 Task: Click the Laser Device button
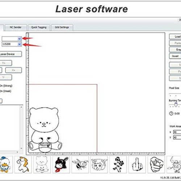[x=10, y=54]
